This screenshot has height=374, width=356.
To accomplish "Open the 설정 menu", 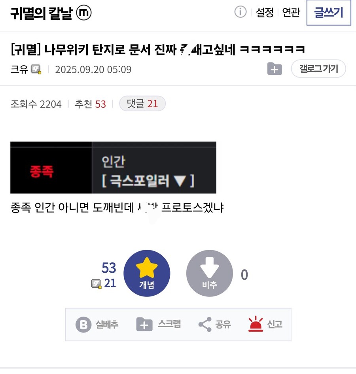I will coord(265,12).
